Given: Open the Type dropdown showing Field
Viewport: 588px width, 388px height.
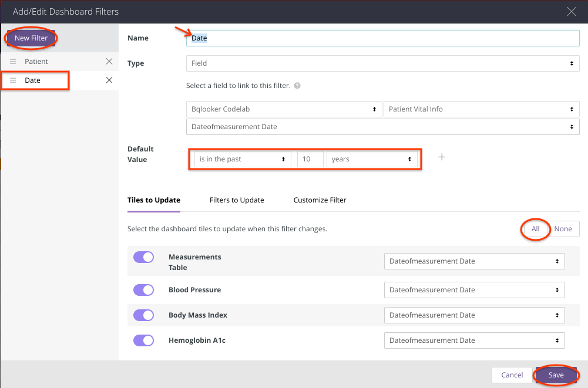Looking at the screenshot, I should 382,63.
